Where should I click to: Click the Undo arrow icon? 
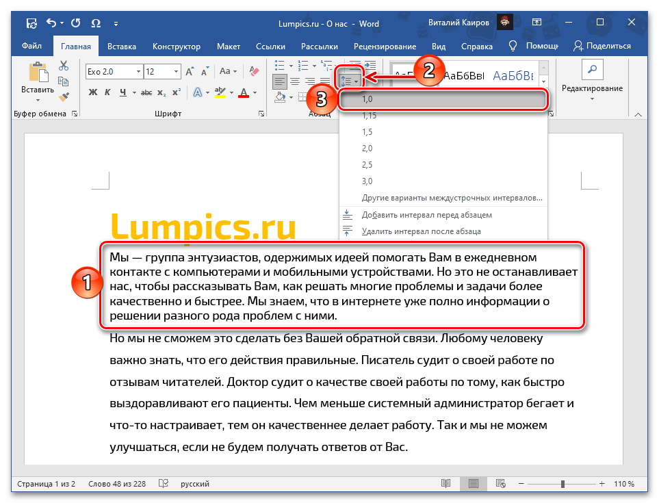click(x=51, y=23)
